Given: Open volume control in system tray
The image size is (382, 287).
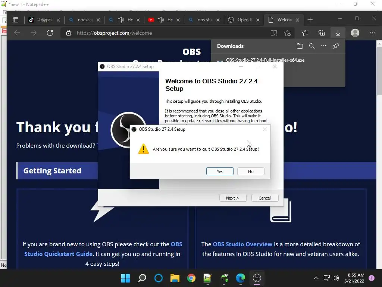Looking at the screenshot, I should pyautogui.click(x=336, y=278).
